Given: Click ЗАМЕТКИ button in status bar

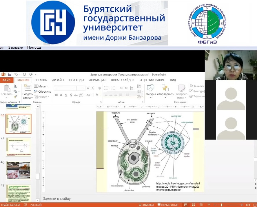Looking at the screenshot, I should click(x=146, y=205).
